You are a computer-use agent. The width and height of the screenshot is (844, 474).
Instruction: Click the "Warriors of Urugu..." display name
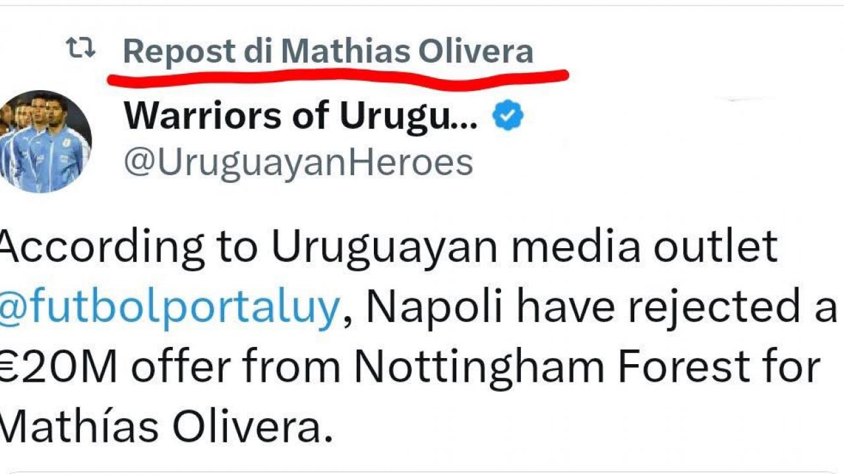click(300, 116)
